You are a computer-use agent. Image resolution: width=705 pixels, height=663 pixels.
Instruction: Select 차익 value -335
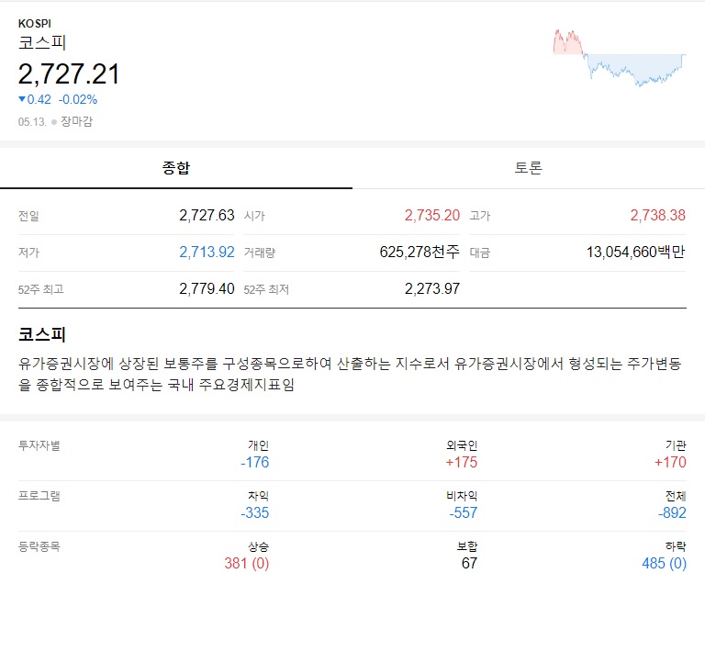pos(254,512)
